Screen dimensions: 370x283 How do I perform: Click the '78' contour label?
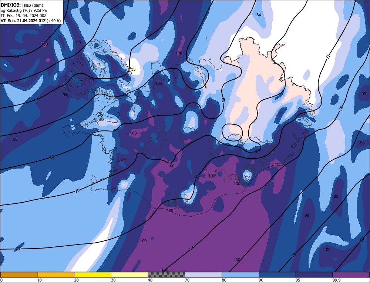(294, 255)
